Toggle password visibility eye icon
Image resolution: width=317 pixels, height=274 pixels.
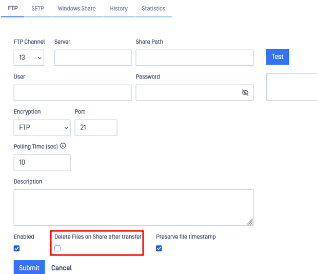click(245, 92)
